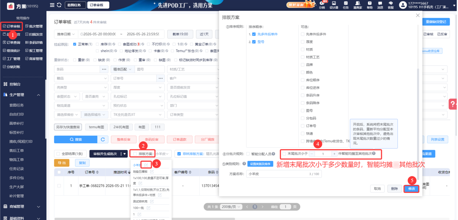
Task: Enable 智能分配人员 checkbox
Action: [x=248, y=154]
